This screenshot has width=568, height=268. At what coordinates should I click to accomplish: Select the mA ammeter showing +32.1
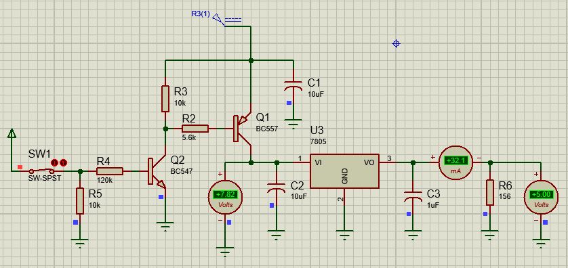click(455, 162)
